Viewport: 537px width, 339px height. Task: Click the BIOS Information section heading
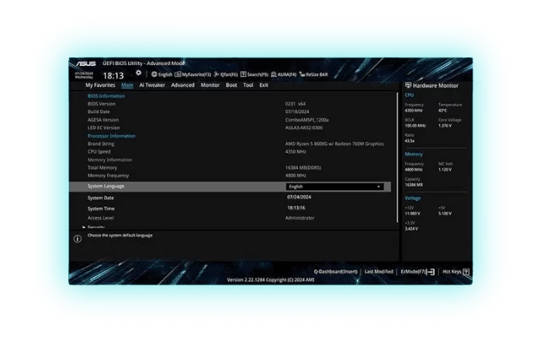(106, 96)
